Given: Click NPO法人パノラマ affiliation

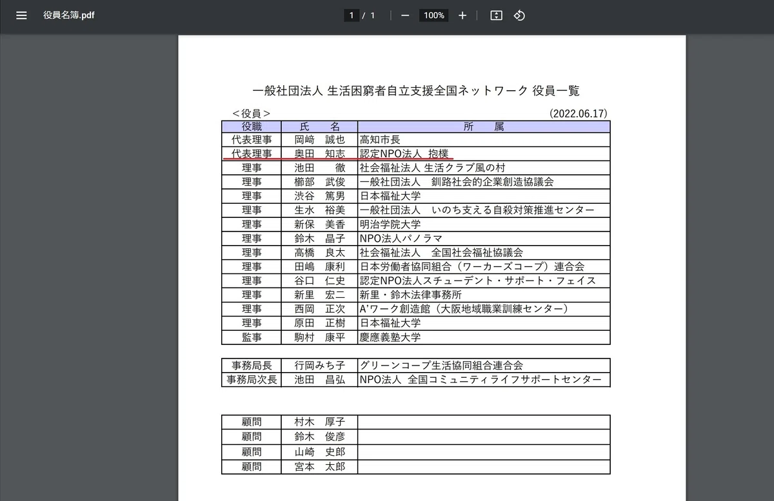Looking at the screenshot, I should pos(401,239).
